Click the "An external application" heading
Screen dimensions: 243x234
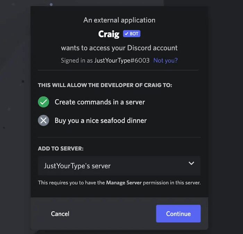[x=119, y=20]
